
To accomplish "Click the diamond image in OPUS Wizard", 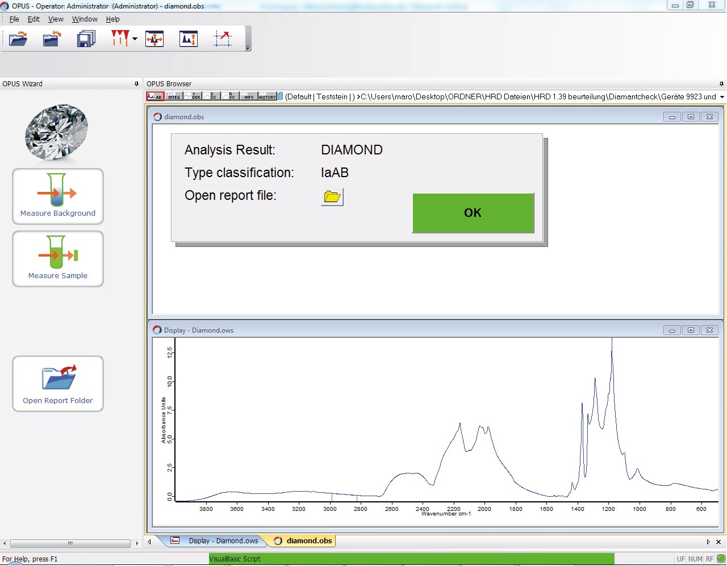I will pyautogui.click(x=56, y=132).
